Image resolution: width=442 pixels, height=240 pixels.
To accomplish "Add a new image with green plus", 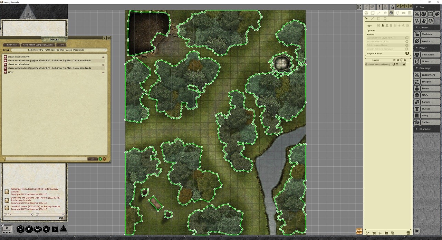I will pos(100,159).
